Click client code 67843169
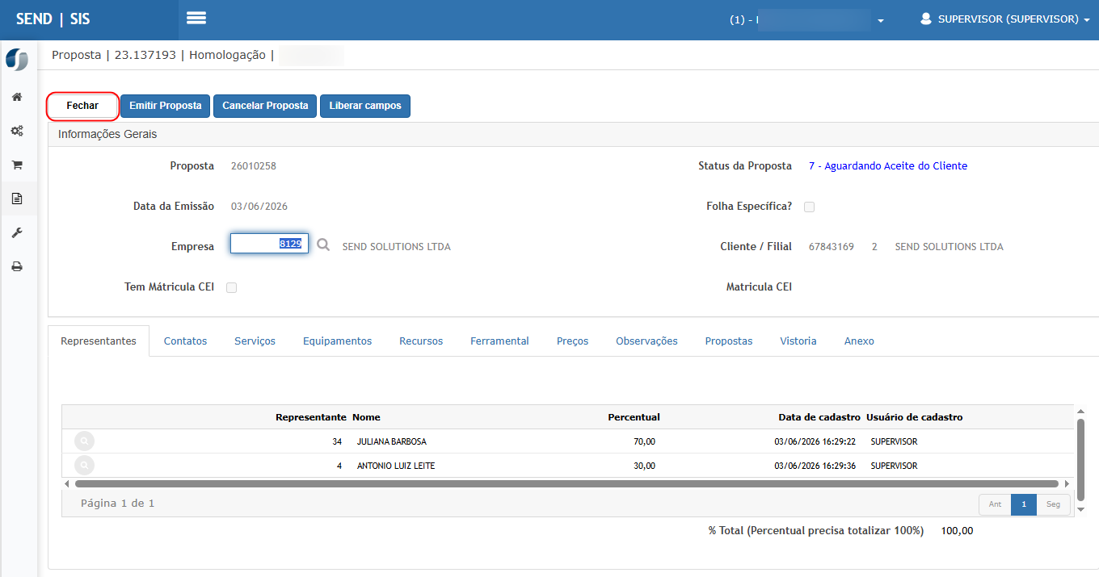Image resolution: width=1099 pixels, height=577 pixels. [832, 247]
